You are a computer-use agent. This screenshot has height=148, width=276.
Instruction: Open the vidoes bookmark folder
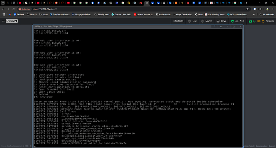[x=43, y=14]
